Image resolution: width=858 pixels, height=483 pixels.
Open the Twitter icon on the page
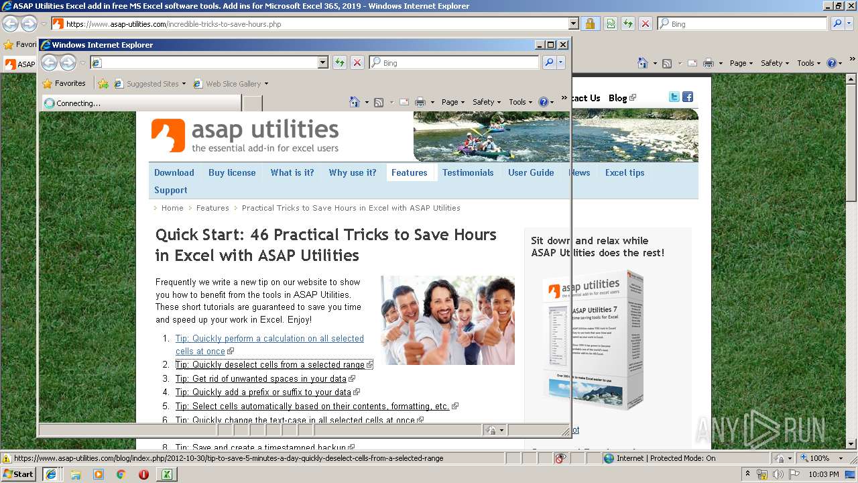(x=674, y=97)
